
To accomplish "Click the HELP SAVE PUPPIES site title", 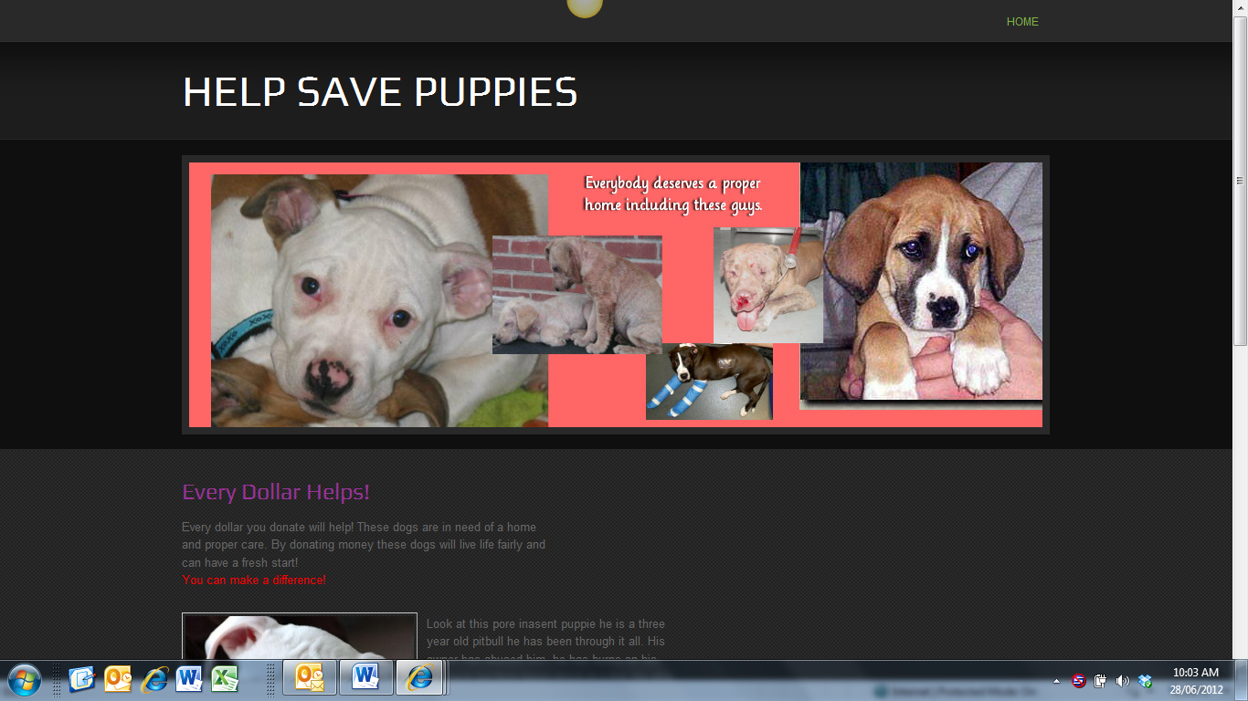I will click(380, 93).
